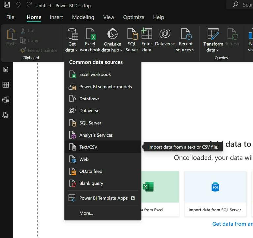Screen dimensions: 253x238
Task: Open the Optimize tab
Action: click(134, 17)
